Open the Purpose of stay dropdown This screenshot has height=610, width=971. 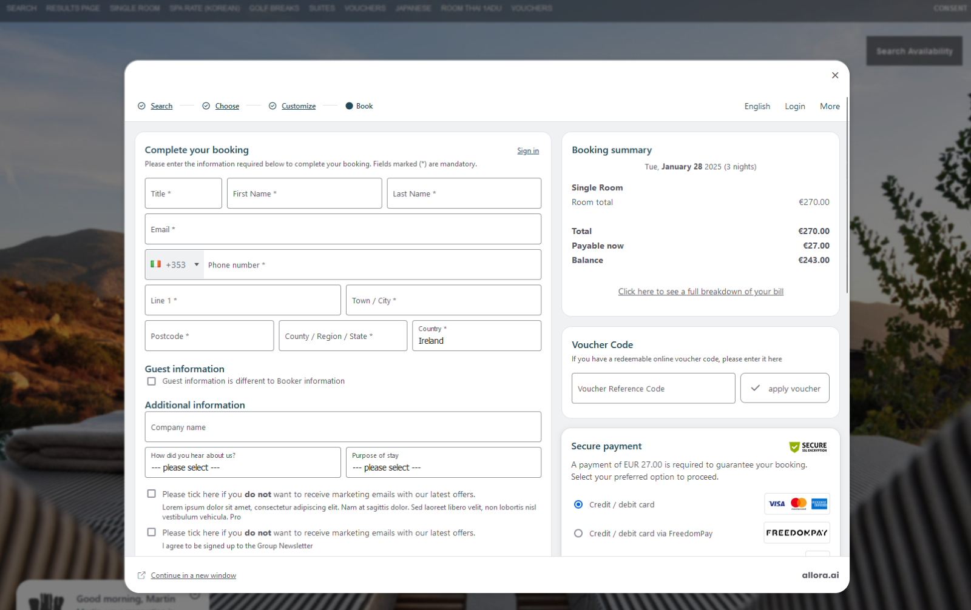(x=444, y=463)
